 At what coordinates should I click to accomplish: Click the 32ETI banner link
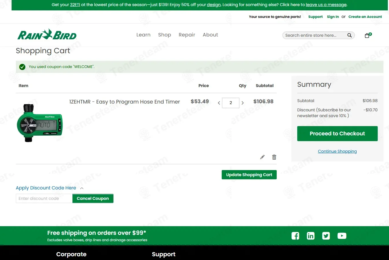pyautogui.click(x=75, y=5)
